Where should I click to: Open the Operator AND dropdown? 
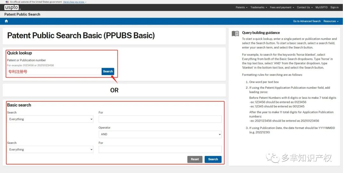pos(160,134)
